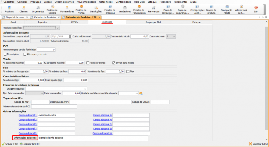Image resolution: width=269 pixels, height=147 pixels.
Task: Open the Produtos toolbar icon
Action: point(9,9)
